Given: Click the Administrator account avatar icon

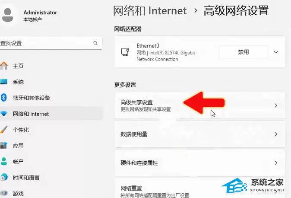Looking at the screenshot, I should click(x=7, y=15).
